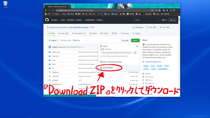Open the 48 tags link

pyautogui.click(x=76, y=40)
